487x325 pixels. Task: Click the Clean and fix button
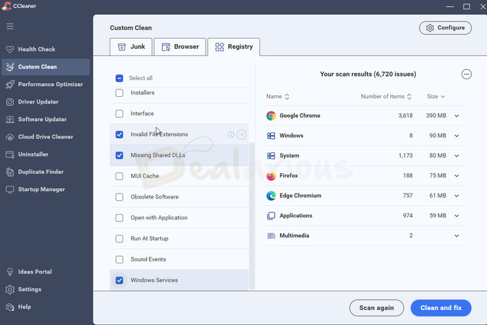point(441,308)
